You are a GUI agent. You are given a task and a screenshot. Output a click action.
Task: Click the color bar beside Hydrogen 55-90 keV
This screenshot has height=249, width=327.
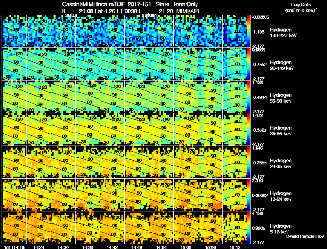[x=249, y=96]
